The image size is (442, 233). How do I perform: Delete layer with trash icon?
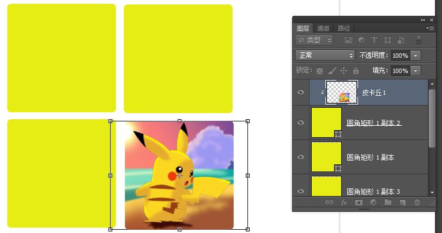pyautogui.click(x=417, y=202)
